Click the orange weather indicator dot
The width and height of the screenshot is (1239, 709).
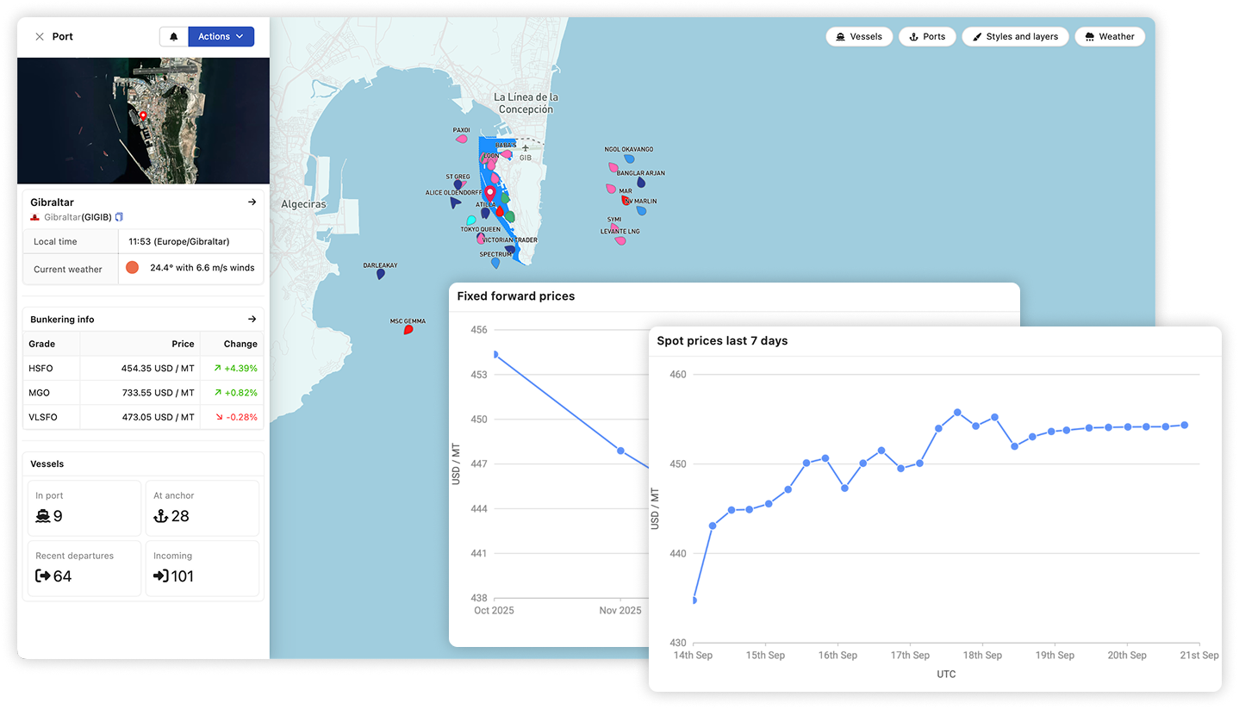click(x=133, y=268)
